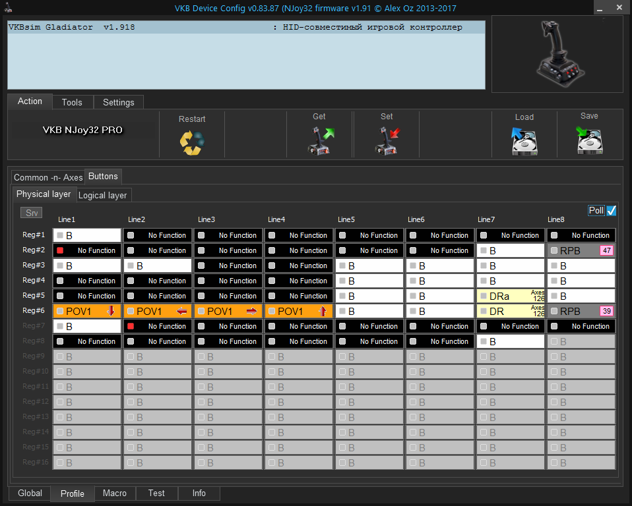Click the DRa cell in Reg#5 Line7

click(511, 296)
